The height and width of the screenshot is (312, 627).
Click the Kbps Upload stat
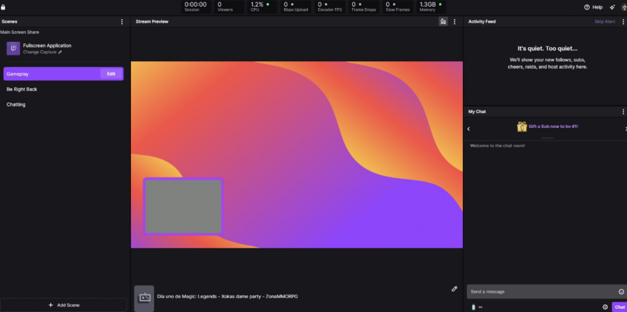(296, 7)
